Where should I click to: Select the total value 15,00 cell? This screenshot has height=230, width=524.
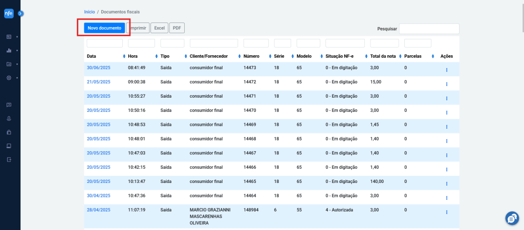tap(376, 82)
